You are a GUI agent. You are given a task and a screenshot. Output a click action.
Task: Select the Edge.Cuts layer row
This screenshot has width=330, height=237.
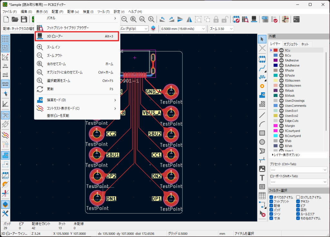tap(292, 121)
